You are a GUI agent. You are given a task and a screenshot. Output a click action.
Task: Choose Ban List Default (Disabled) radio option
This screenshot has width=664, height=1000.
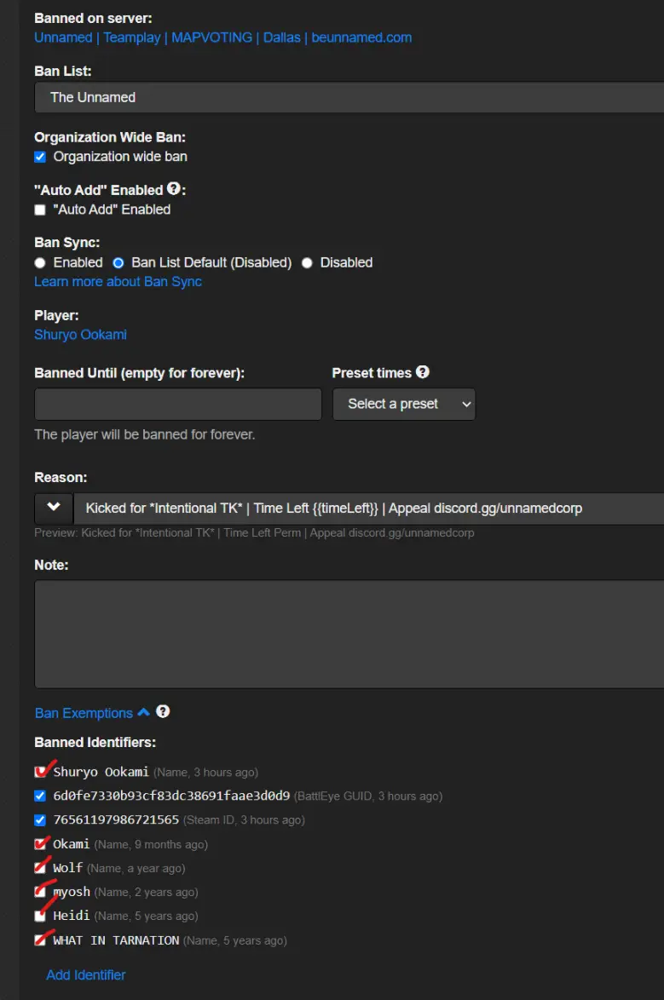click(118, 262)
